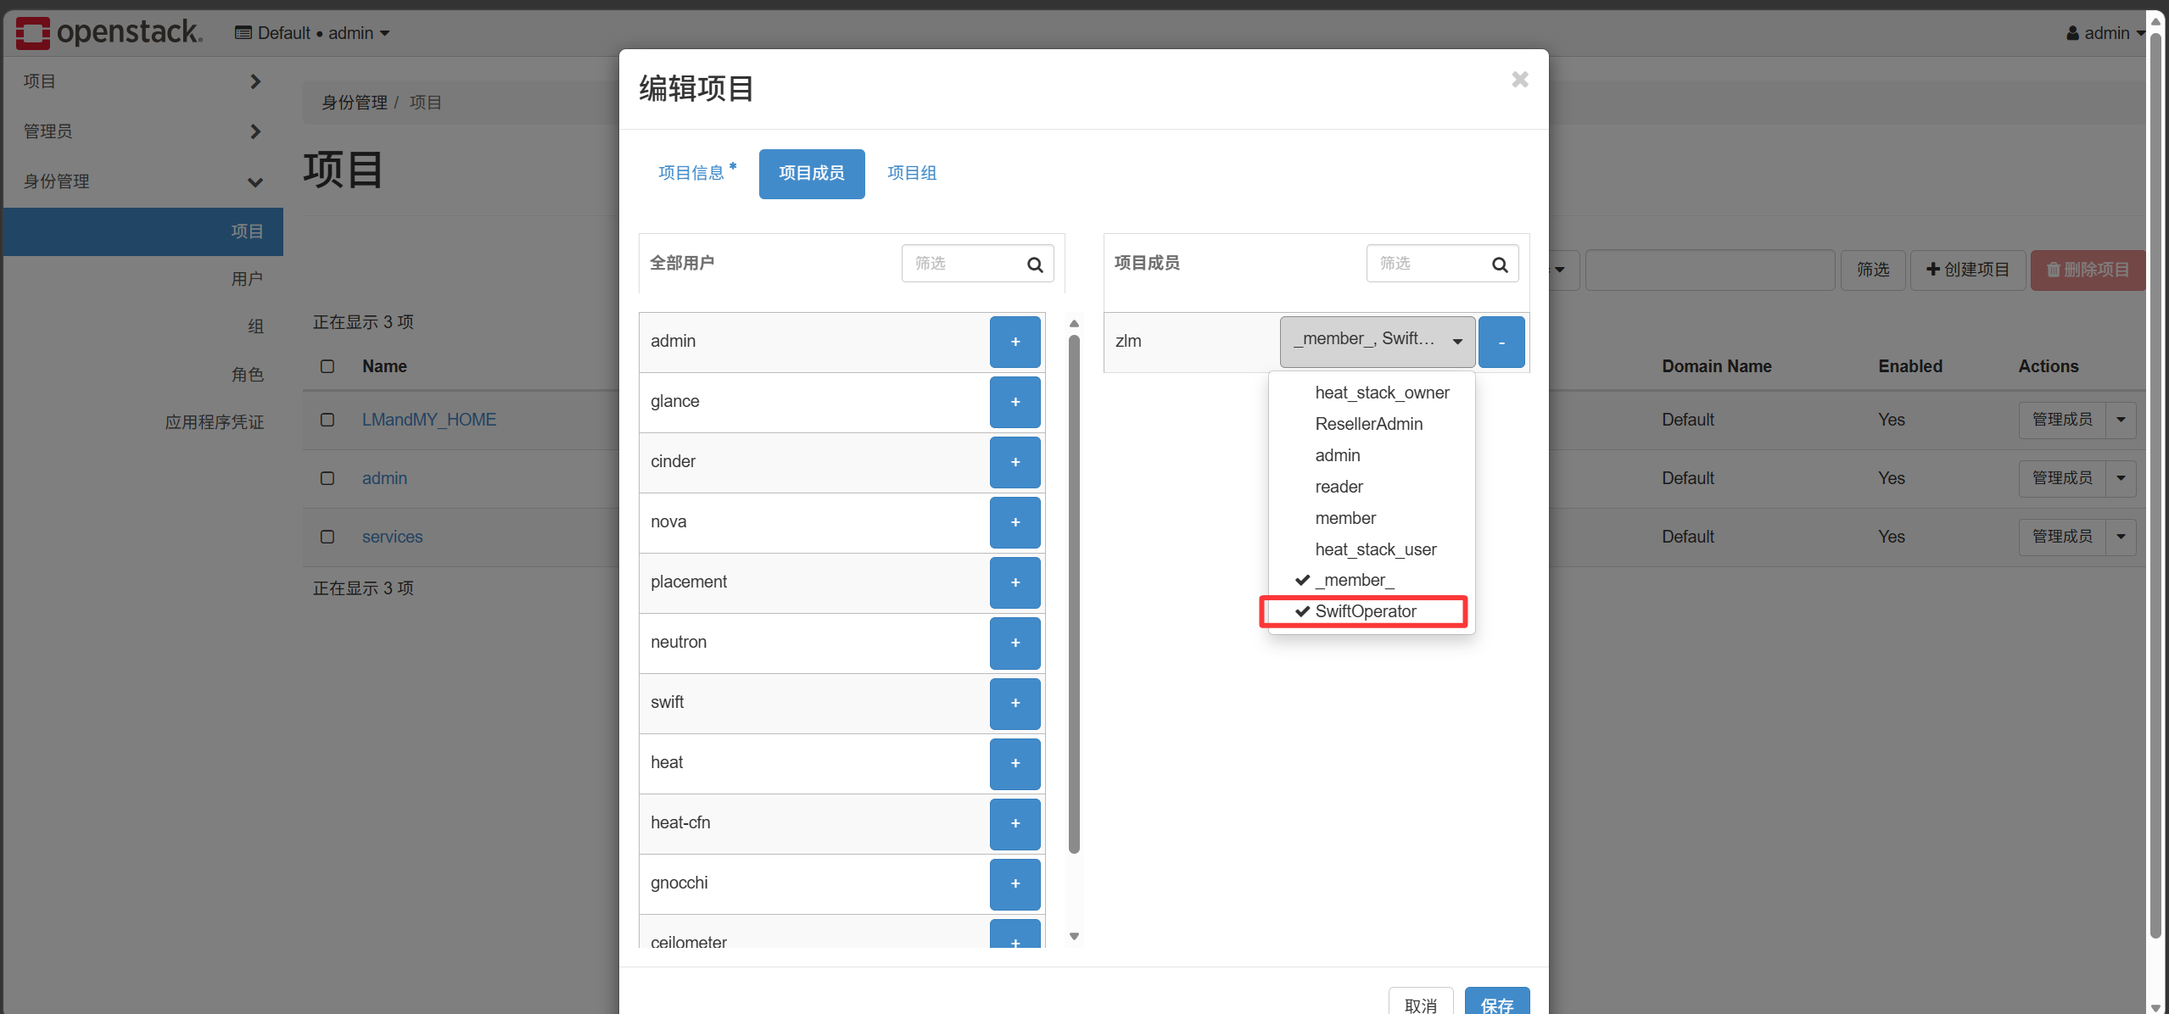Click search icon in all users filter
The height and width of the screenshot is (1014, 2169).
(x=1035, y=265)
